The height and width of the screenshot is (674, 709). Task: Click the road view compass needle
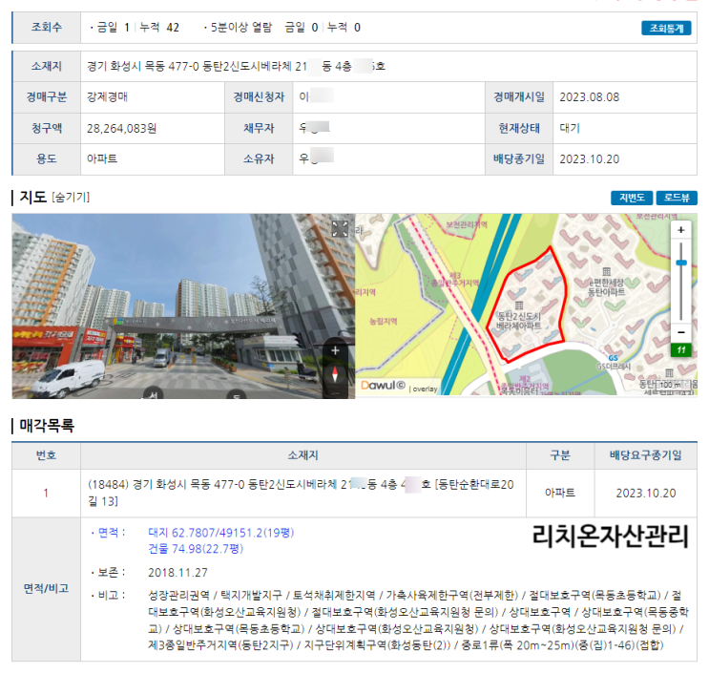[335, 374]
